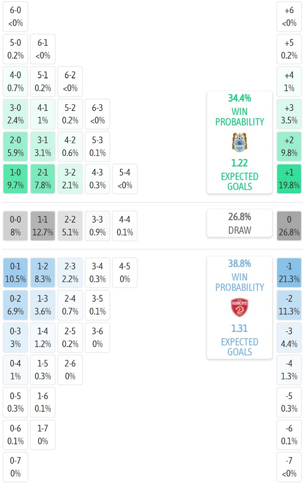Click the home team crest icon
The width and height of the screenshot is (304, 485).
tap(240, 142)
